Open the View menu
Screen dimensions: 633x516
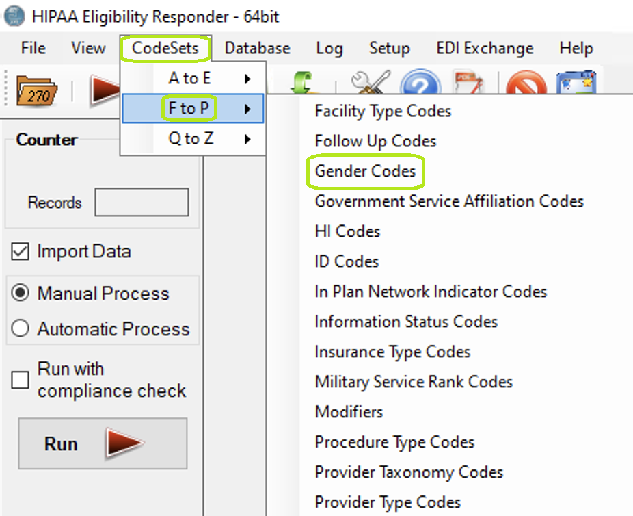pos(88,48)
